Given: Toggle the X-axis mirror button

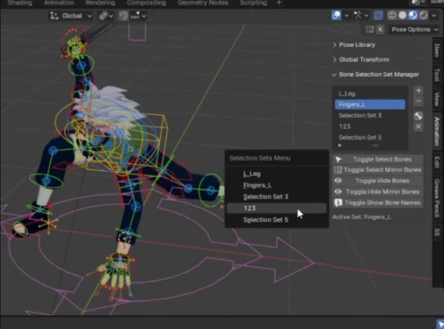Looking at the screenshot, I should [380, 30].
